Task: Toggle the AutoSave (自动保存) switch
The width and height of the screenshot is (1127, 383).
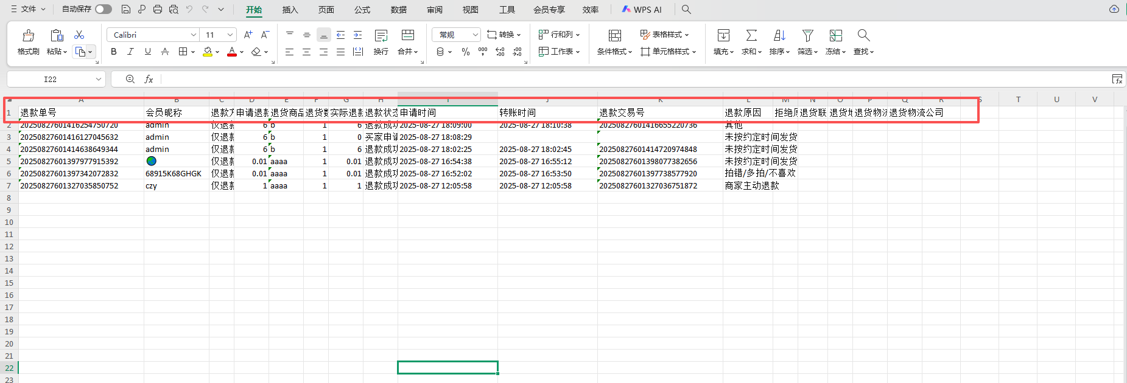Action: (104, 9)
